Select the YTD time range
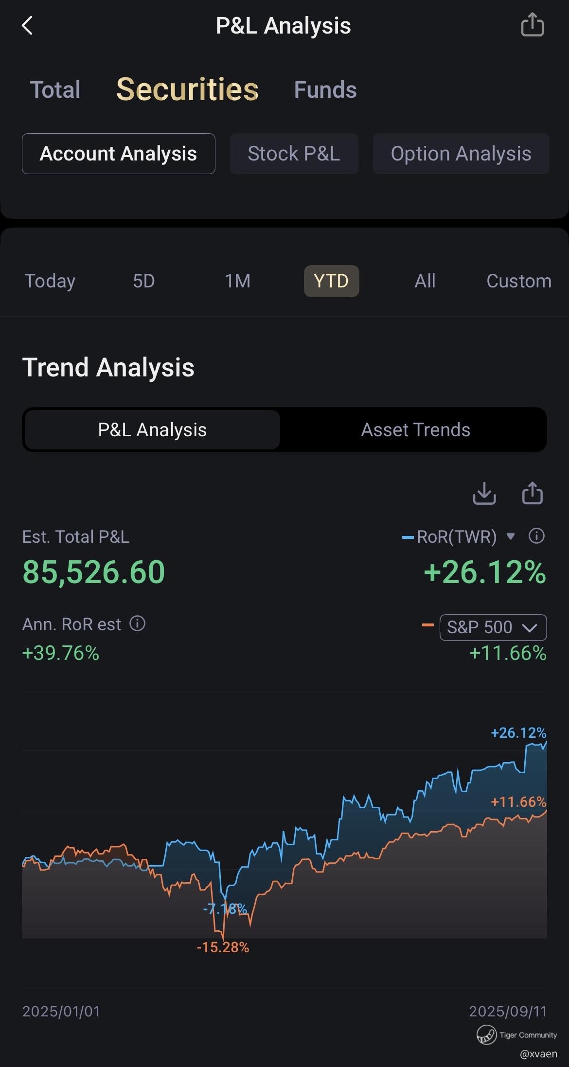This screenshot has width=569, height=1067. (x=331, y=281)
